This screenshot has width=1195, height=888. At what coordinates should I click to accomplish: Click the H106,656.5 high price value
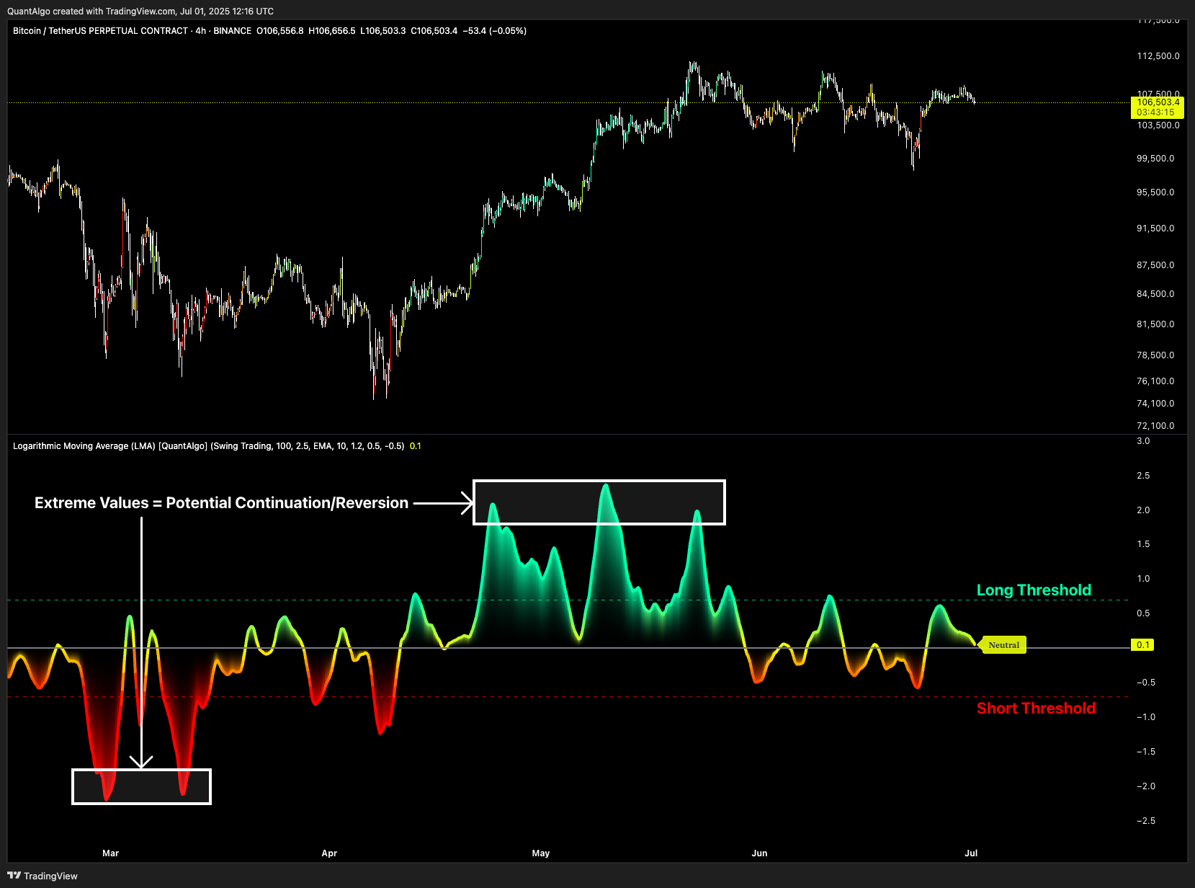332,31
